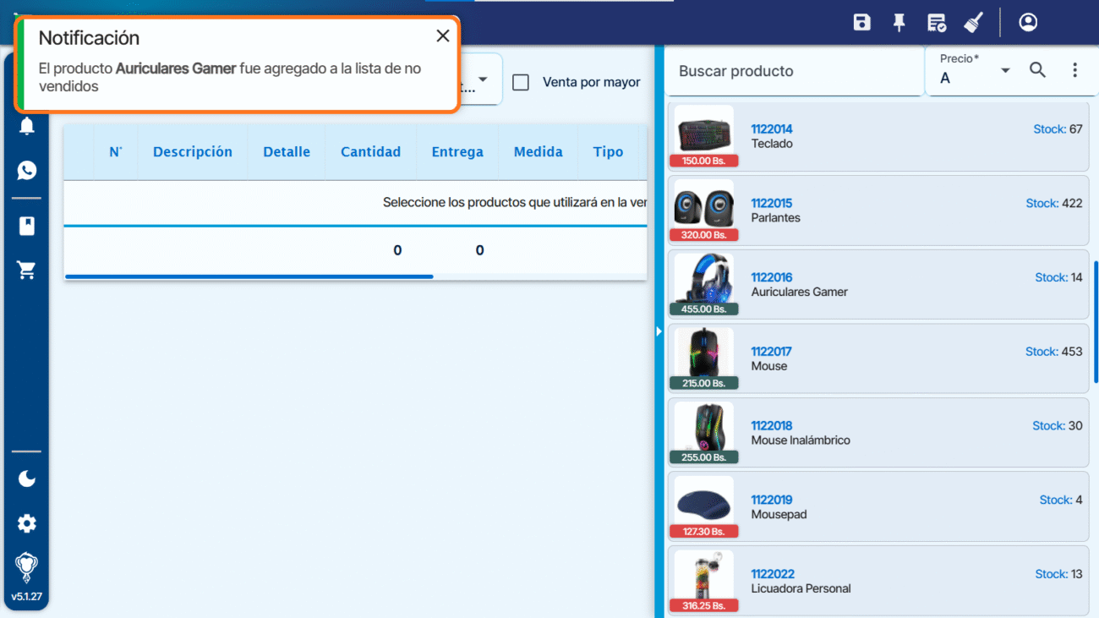Sort by Descripción column header
The image size is (1099, 618).
(x=193, y=152)
